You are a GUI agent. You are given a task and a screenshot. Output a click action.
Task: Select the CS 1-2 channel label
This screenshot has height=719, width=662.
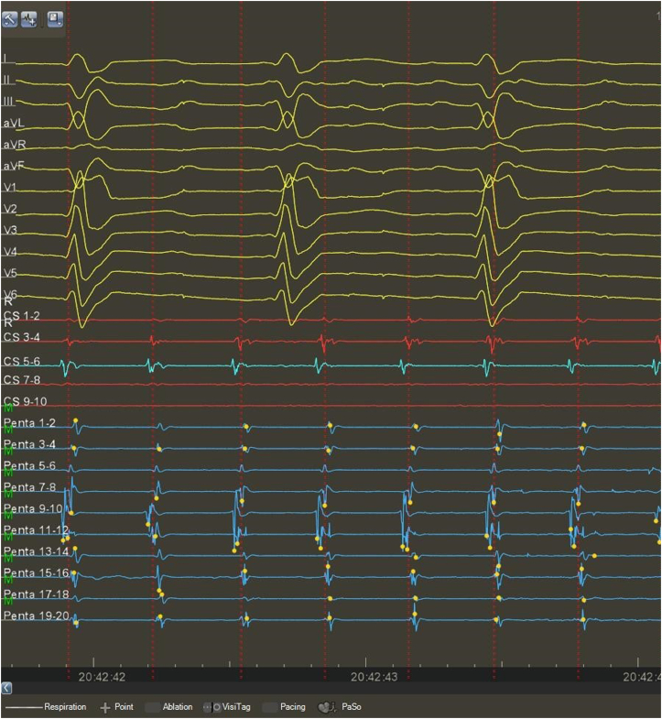pyautogui.click(x=22, y=315)
